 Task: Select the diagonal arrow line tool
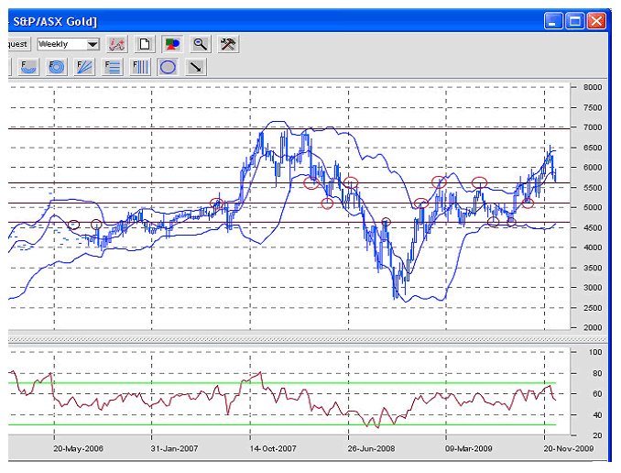pyautogui.click(x=195, y=67)
